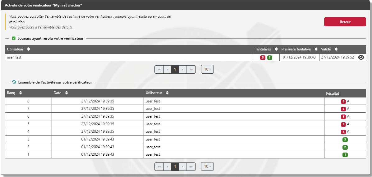Open the top rows-per-page 10 dropdown
This screenshot has height=177, width=372.
[207, 70]
